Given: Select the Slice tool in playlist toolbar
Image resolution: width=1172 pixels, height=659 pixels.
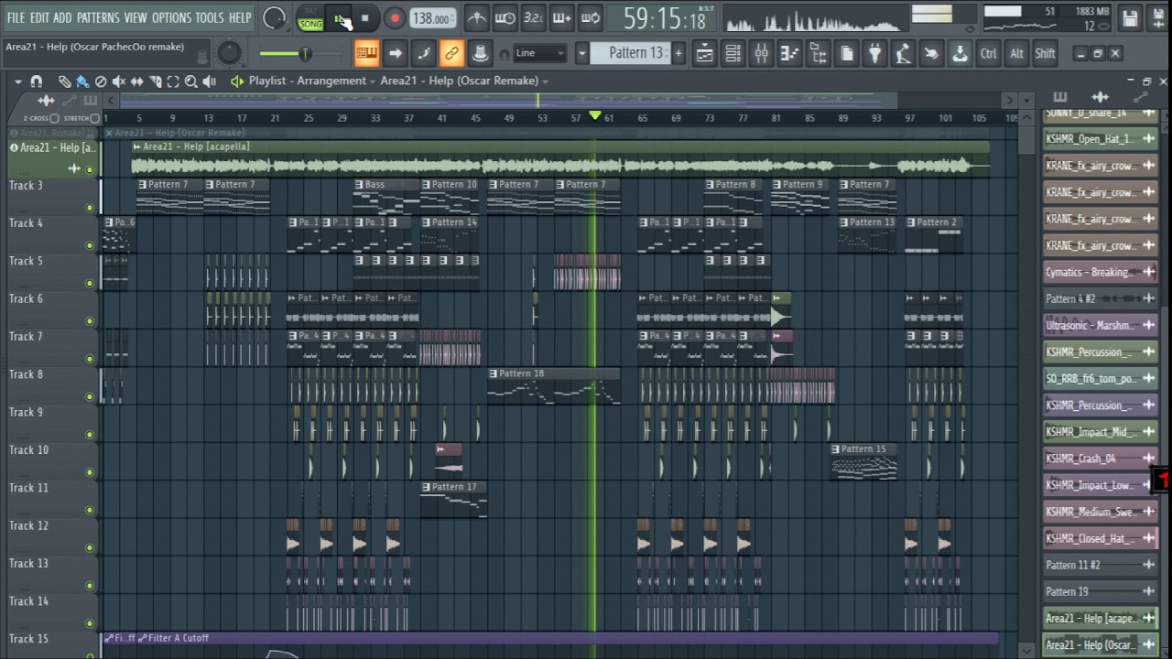Looking at the screenshot, I should (154, 81).
